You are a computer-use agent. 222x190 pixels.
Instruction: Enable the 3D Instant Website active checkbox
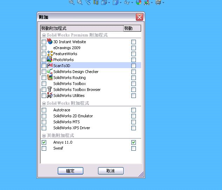coord(44,42)
